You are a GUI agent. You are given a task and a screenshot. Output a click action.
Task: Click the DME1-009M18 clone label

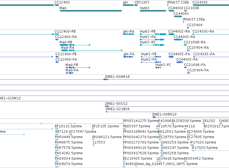click(117, 77)
